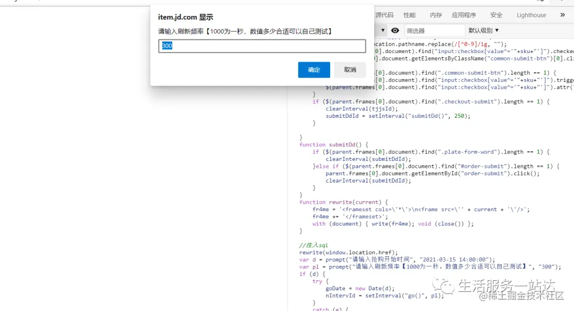Click the "var d = prompt" code line
The width and height of the screenshot is (574, 311).
coord(397,260)
